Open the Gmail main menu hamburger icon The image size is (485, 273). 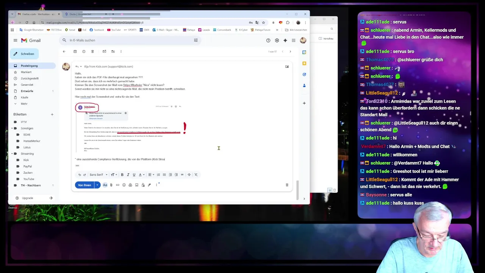pyautogui.click(x=15, y=40)
